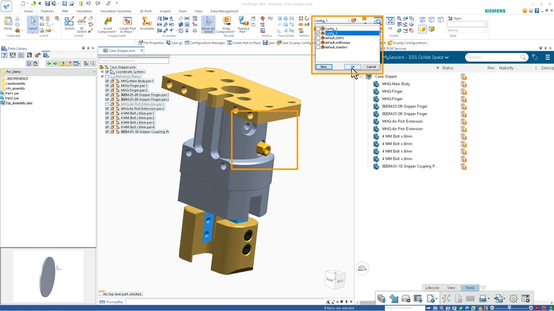This screenshot has width=554, height=311.
Task: Click the tag icon in 3DEXPERIENCE panel
Action: tap(535, 57)
